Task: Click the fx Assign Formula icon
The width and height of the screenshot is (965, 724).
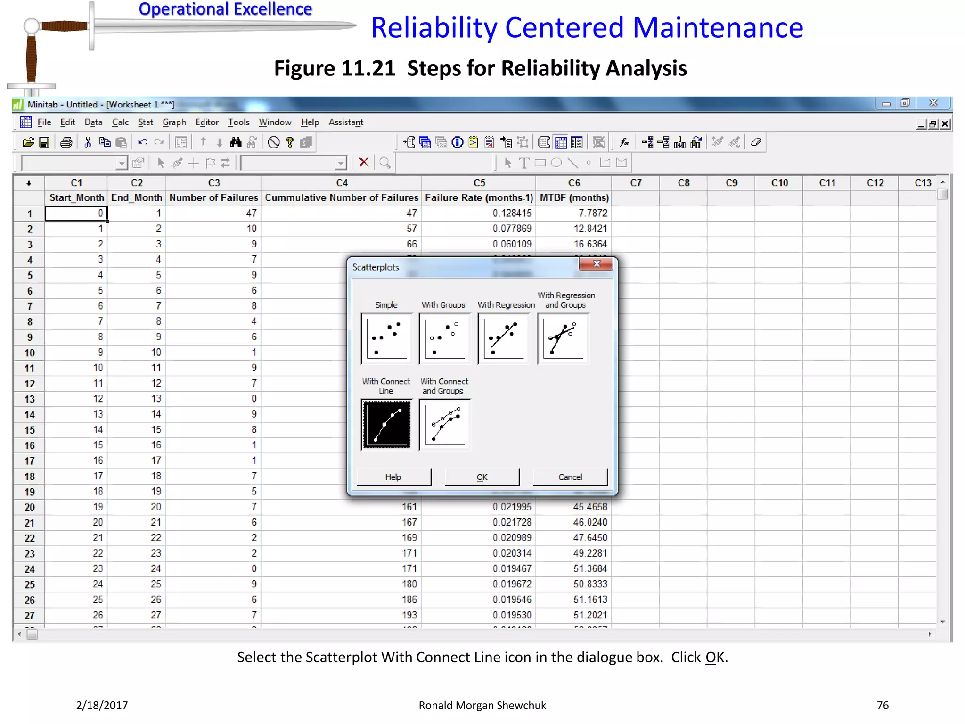Action: (x=624, y=142)
